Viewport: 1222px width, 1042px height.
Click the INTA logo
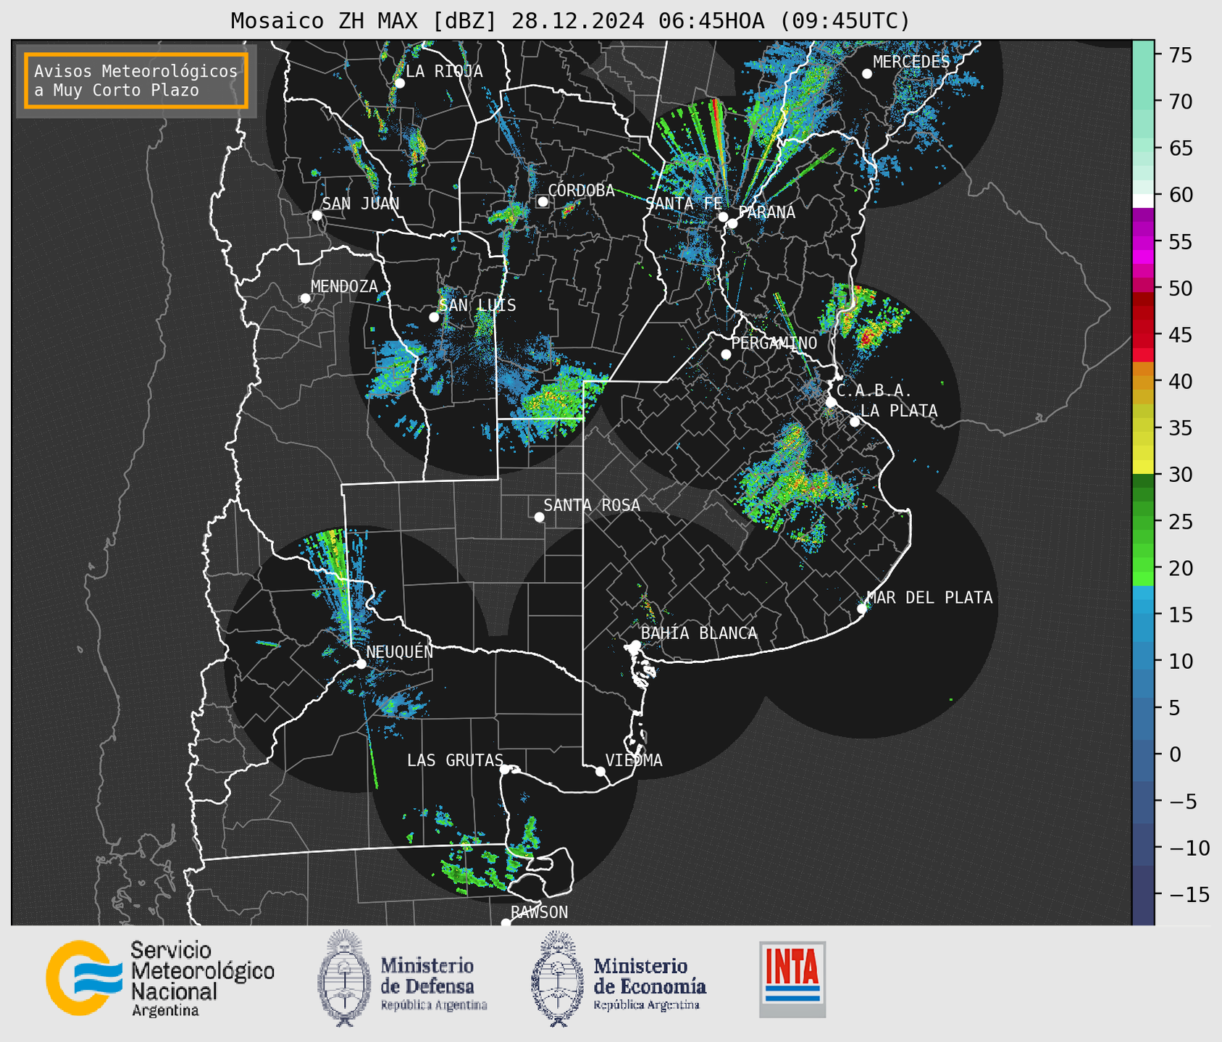pyautogui.click(x=792, y=979)
